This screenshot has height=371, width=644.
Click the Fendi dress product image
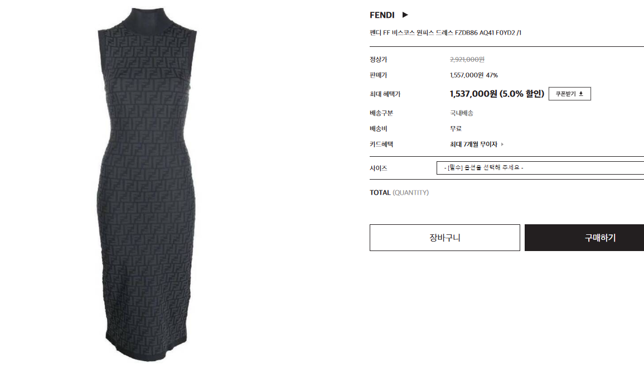pos(147,185)
